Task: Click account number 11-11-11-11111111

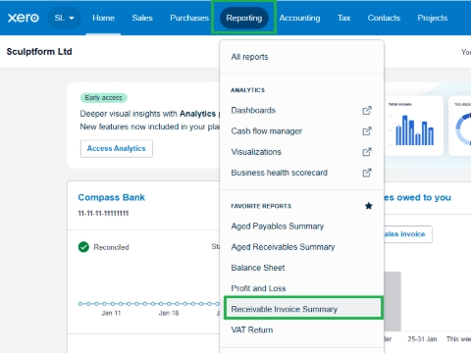Action: coord(103,213)
